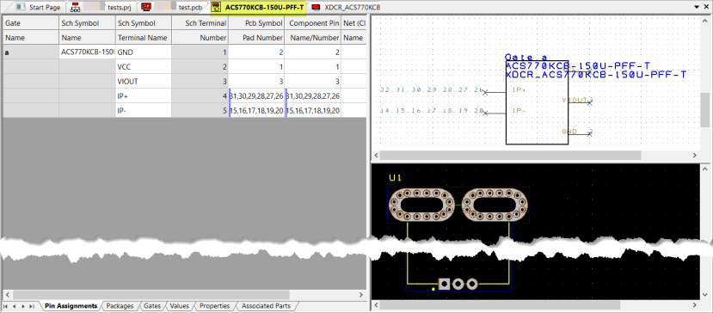The image size is (713, 313).
Task: Select the Values sheet tab
Action: click(179, 306)
